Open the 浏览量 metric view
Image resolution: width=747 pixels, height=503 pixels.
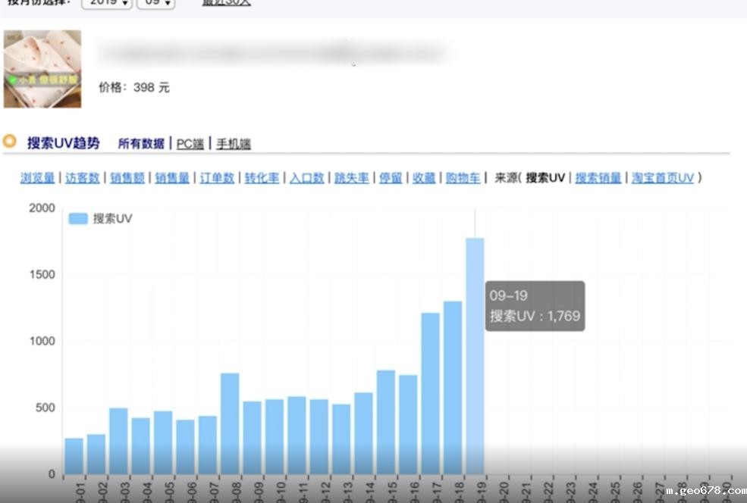pyautogui.click(x=36, y=178)
